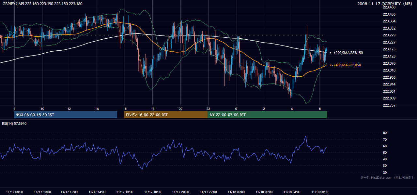Click the 40,SMA,223.058 orange label

[x=345, y=65]
